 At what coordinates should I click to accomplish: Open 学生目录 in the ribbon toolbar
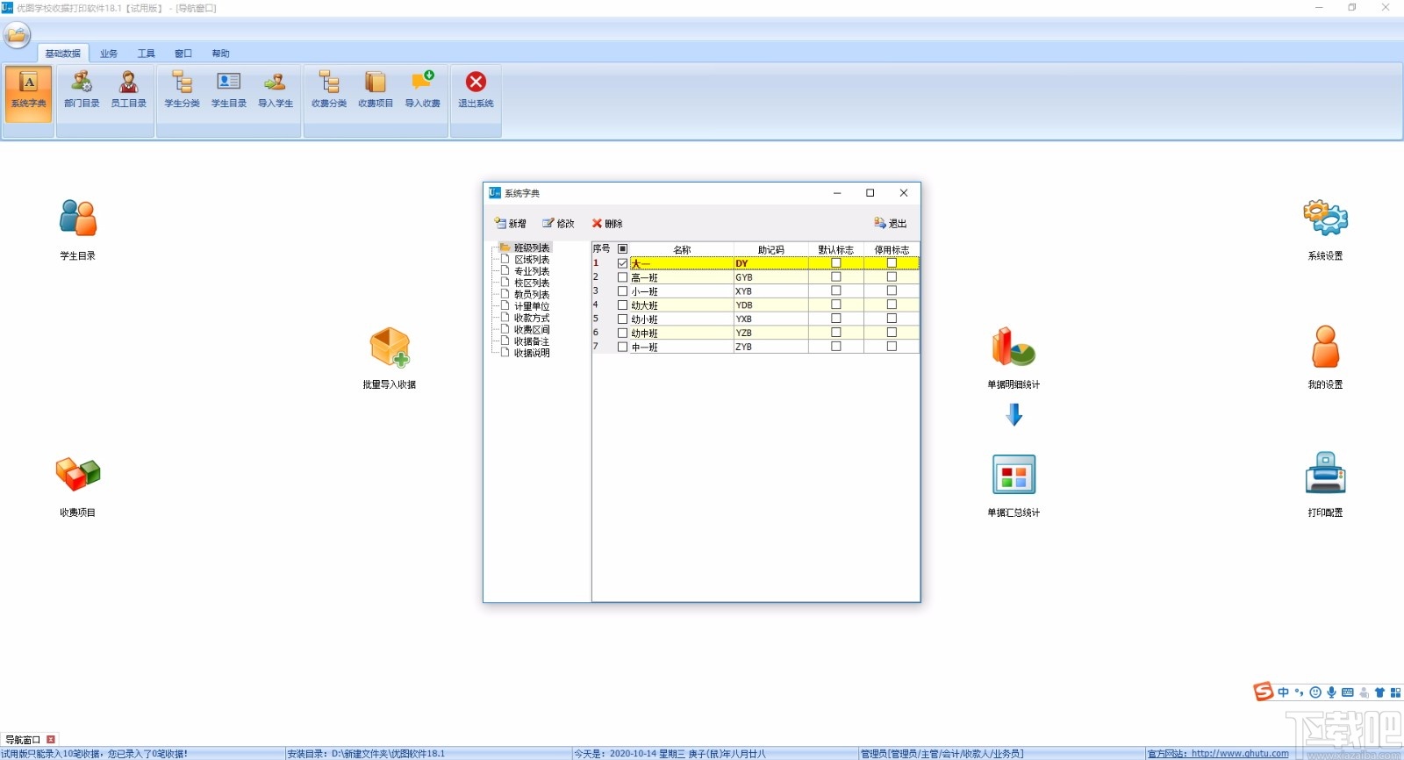tap(229, 90)
